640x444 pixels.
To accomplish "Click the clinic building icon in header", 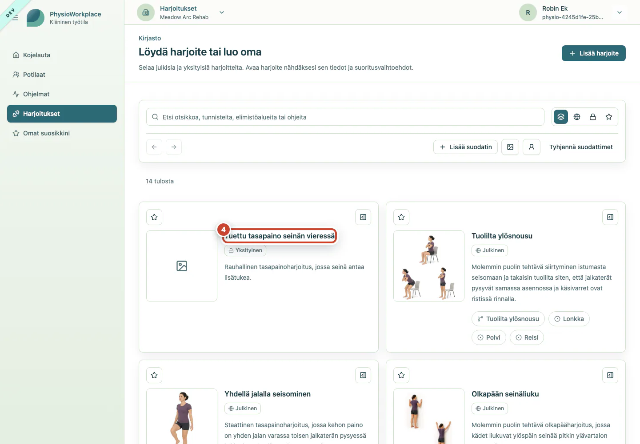I will [x=146, y=12].
